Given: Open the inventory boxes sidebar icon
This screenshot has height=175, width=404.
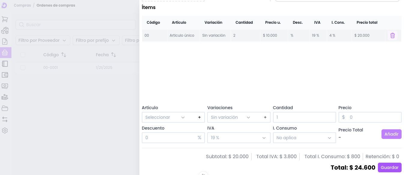Looking at the screenshot, I should coord(5,30).
